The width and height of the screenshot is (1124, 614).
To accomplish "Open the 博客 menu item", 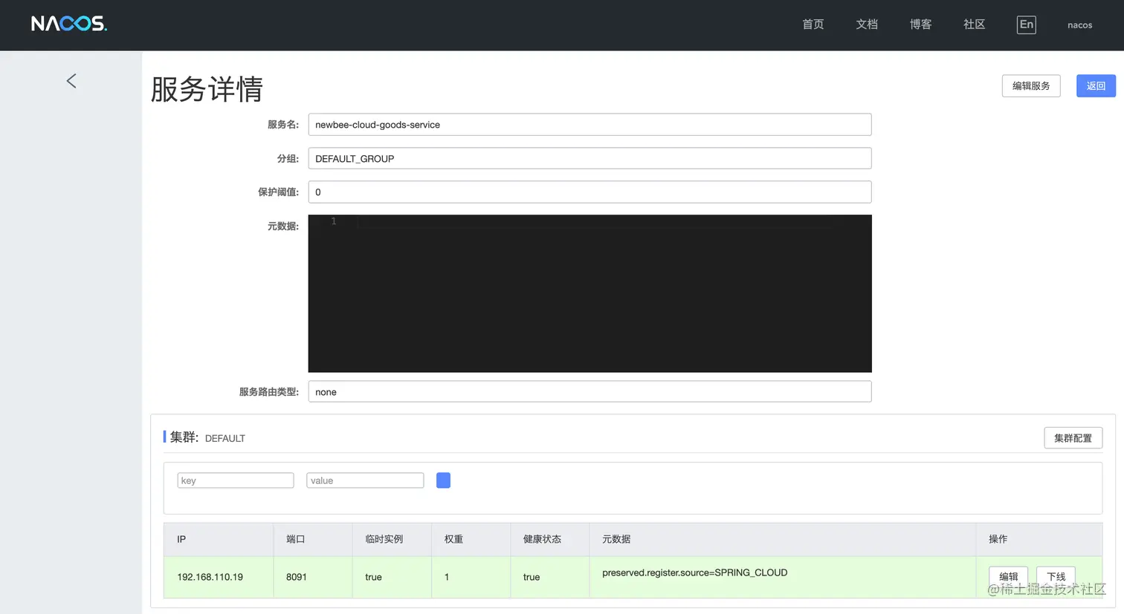I will 920,25.
